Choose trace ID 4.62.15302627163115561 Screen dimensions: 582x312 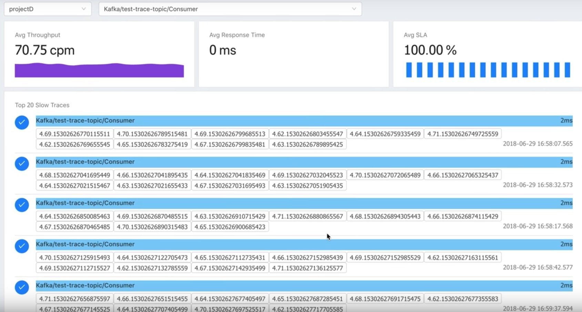pyautogui.click(x=462, y=258)
